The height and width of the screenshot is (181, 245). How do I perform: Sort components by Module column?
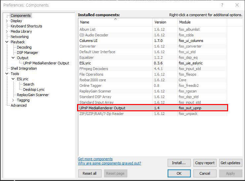point(202,22)
